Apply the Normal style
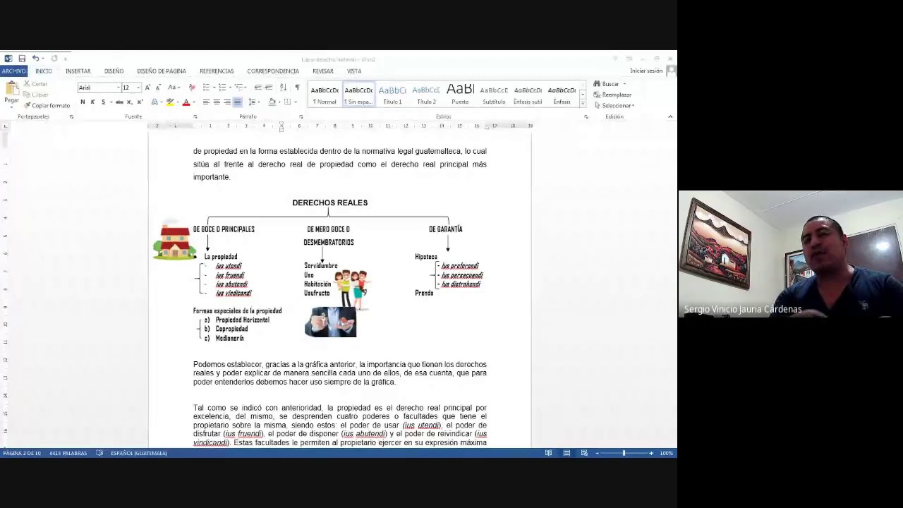 325,95
